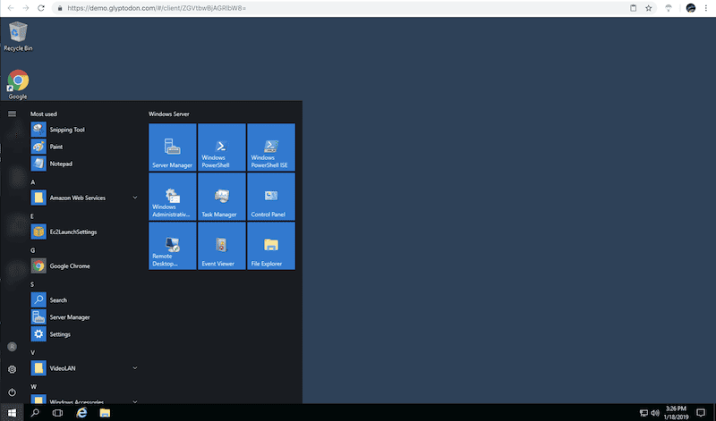Launch Internet Explorer from the taskbar
This screenshot has width=716, height=421.
tap(81, 413)
